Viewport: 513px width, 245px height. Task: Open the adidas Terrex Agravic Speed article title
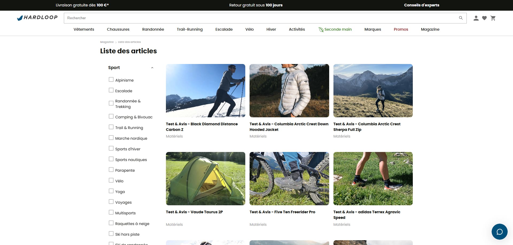tap(367, 215)
